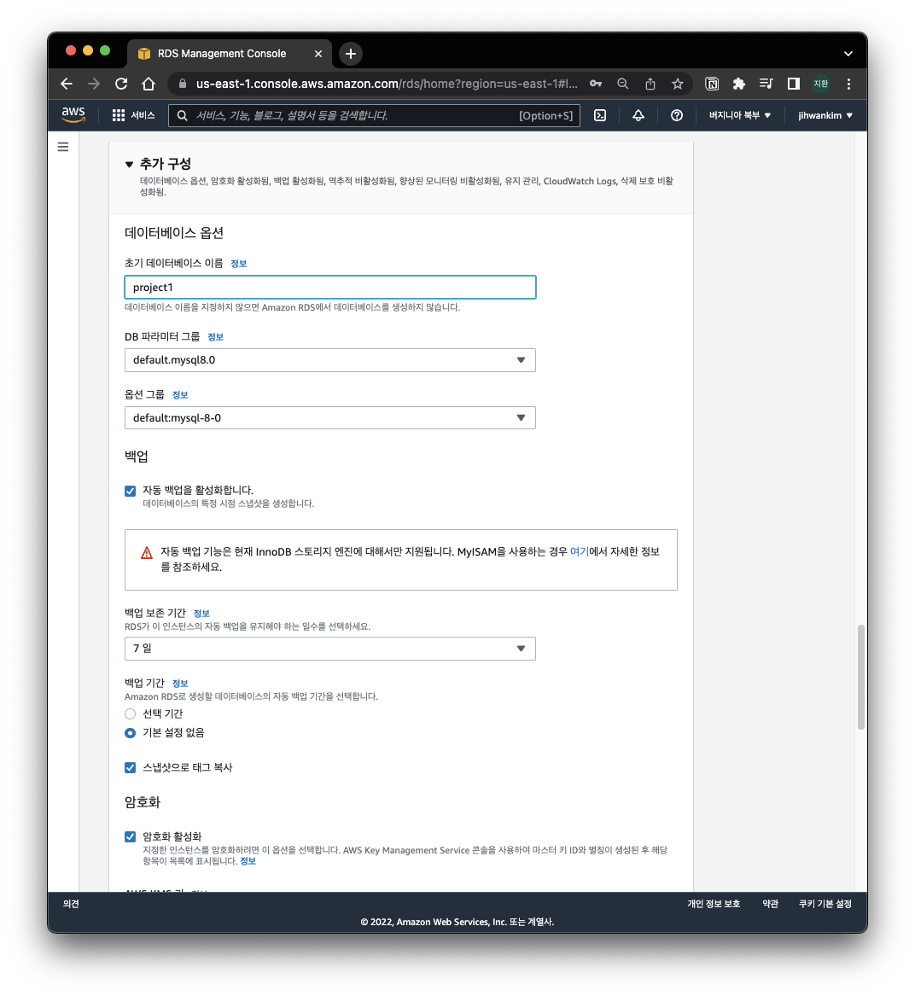Click the share page icon
This screenshot has height=996, width=915.
pos(650,84)
